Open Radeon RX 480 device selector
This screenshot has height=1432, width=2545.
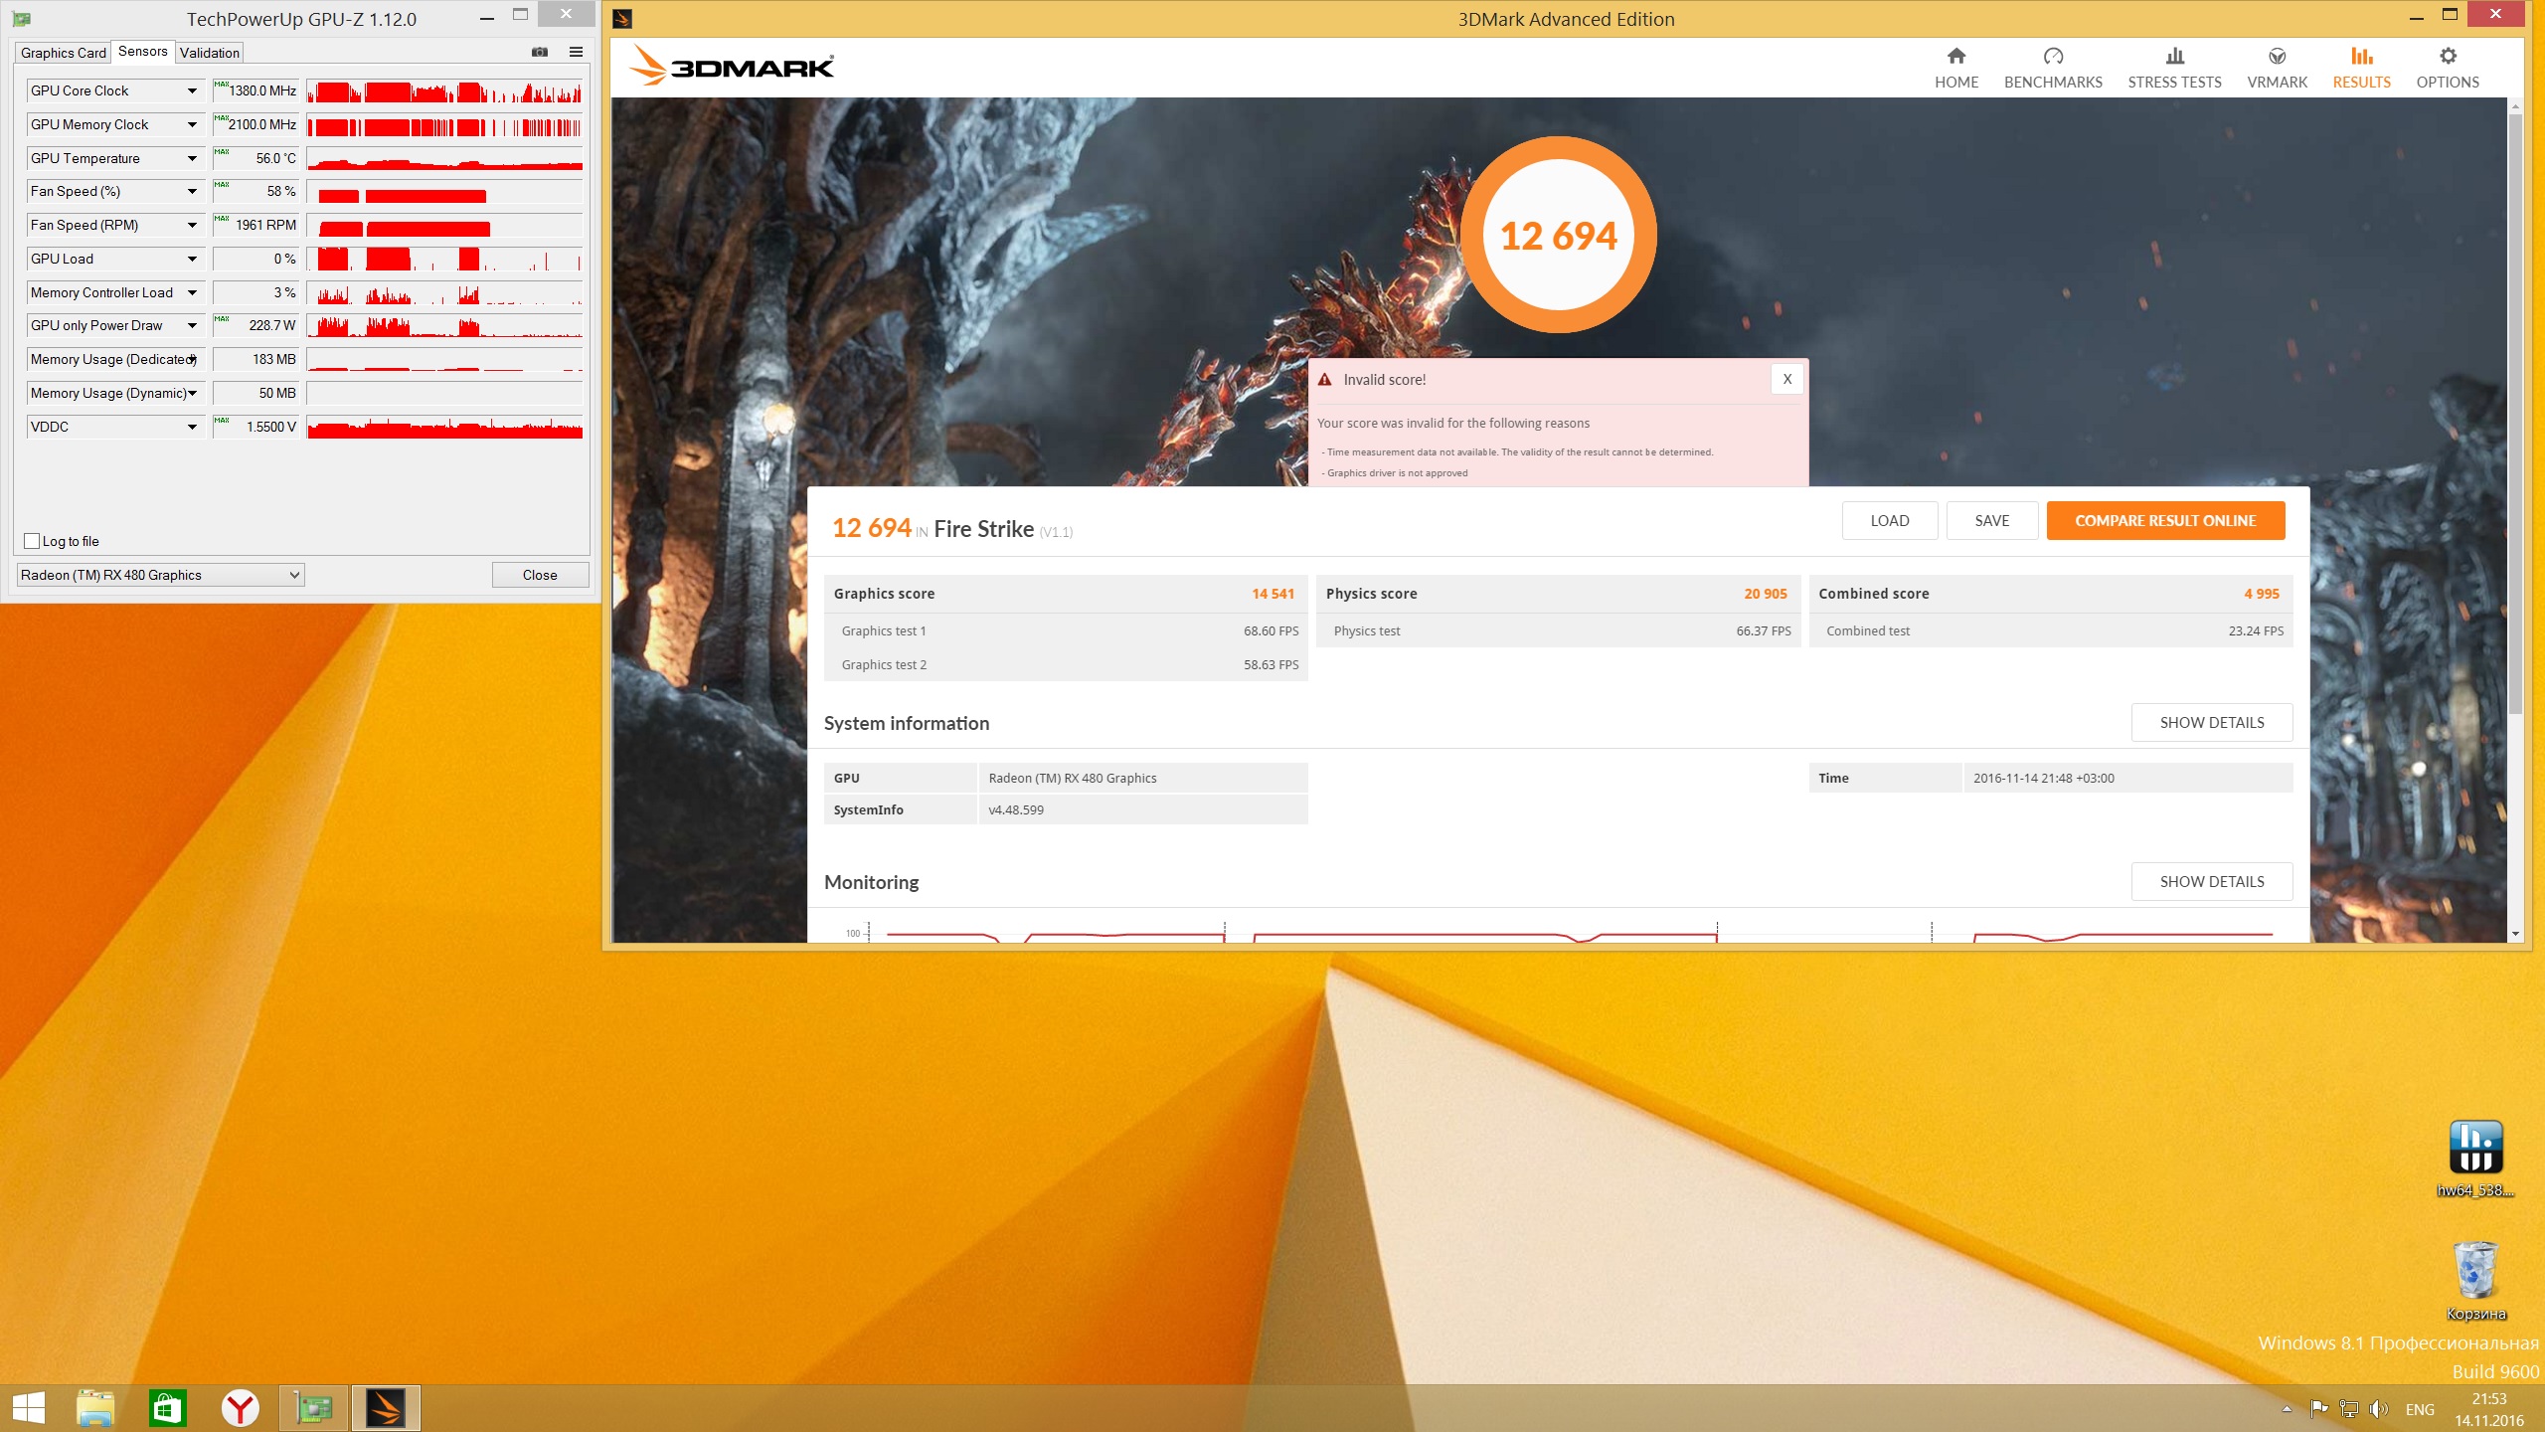point(160,575)
